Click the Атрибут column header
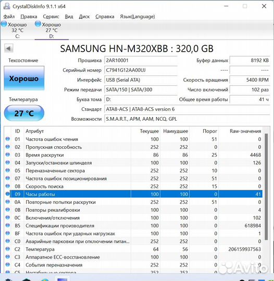The image size is (274, 281). tap(77, 131)
